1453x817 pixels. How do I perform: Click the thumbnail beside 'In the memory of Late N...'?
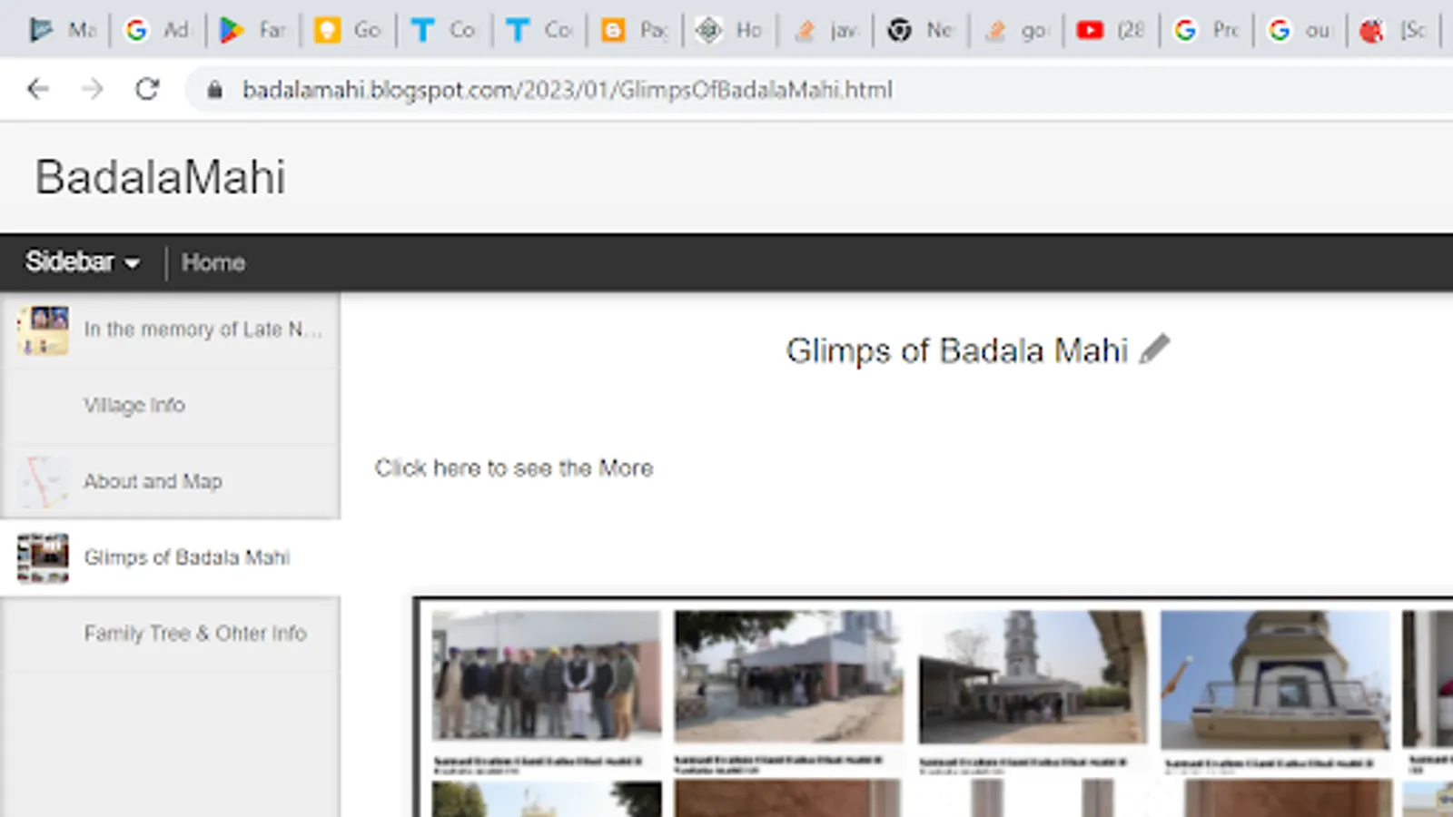point(43,330)
